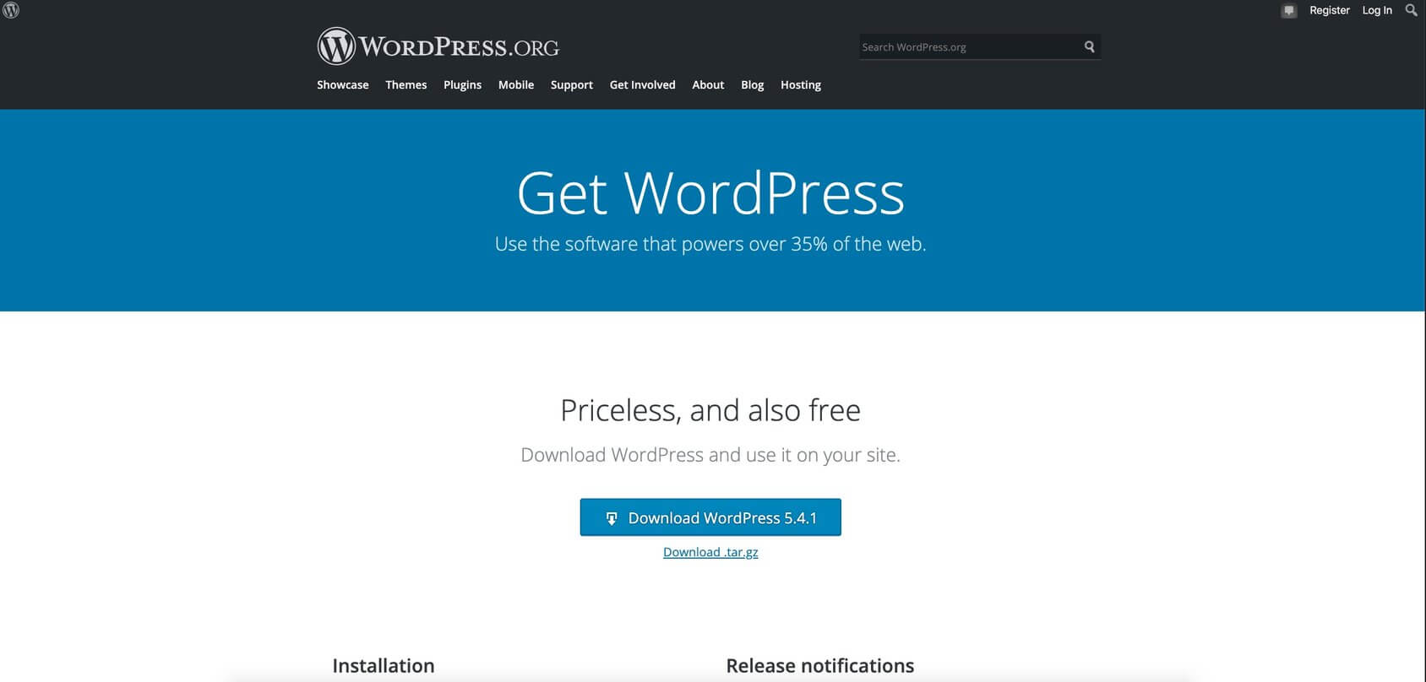The width and height of the screenshot is (1426, 682).
Task: Open the Mobile navigation item
Action: coord(515,84)
